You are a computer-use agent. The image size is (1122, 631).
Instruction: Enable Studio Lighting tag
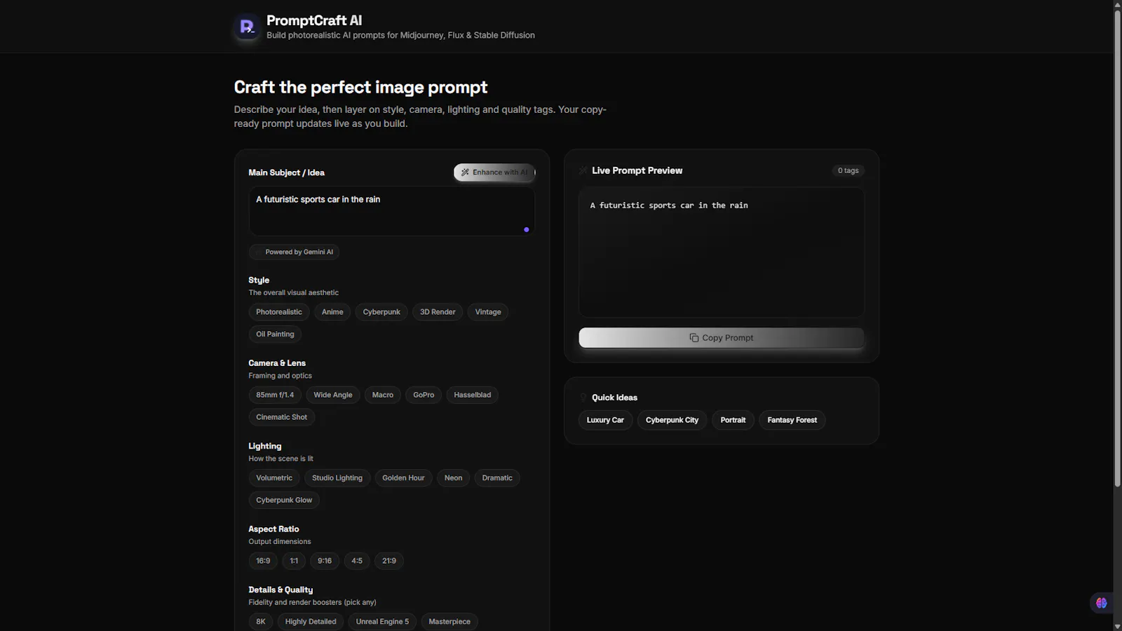tap(337, 478)
